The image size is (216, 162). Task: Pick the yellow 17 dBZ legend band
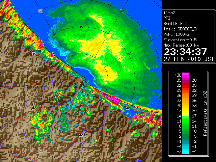pyautogui.click(x=186, y=111)
